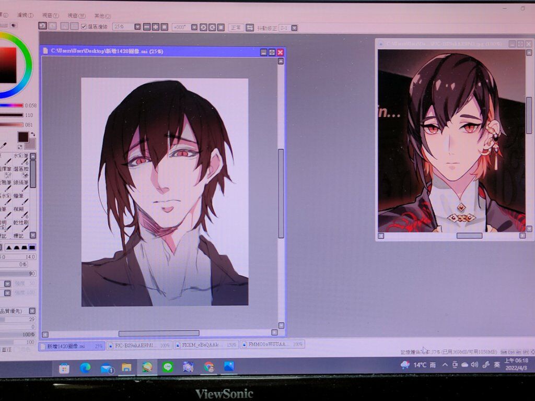Screen dimensions: 535x401
Task: Rotate the canvas clockwise
Action: pos(212,27)
